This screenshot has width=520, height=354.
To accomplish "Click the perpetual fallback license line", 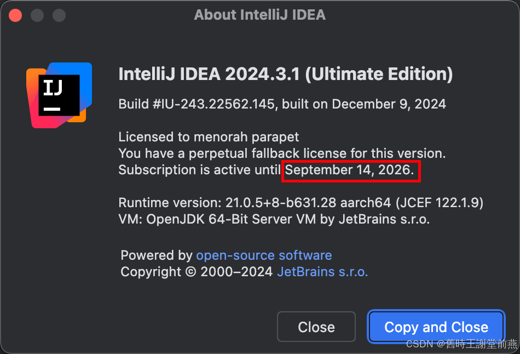I will [x=282, y=153].
